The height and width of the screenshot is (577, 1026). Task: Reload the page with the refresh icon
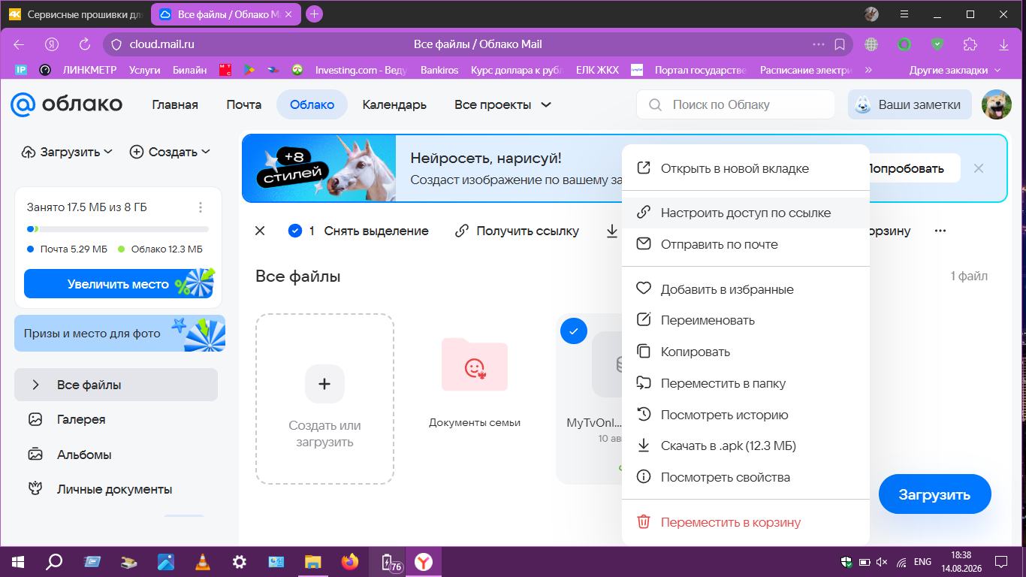(x=85, y=44)
